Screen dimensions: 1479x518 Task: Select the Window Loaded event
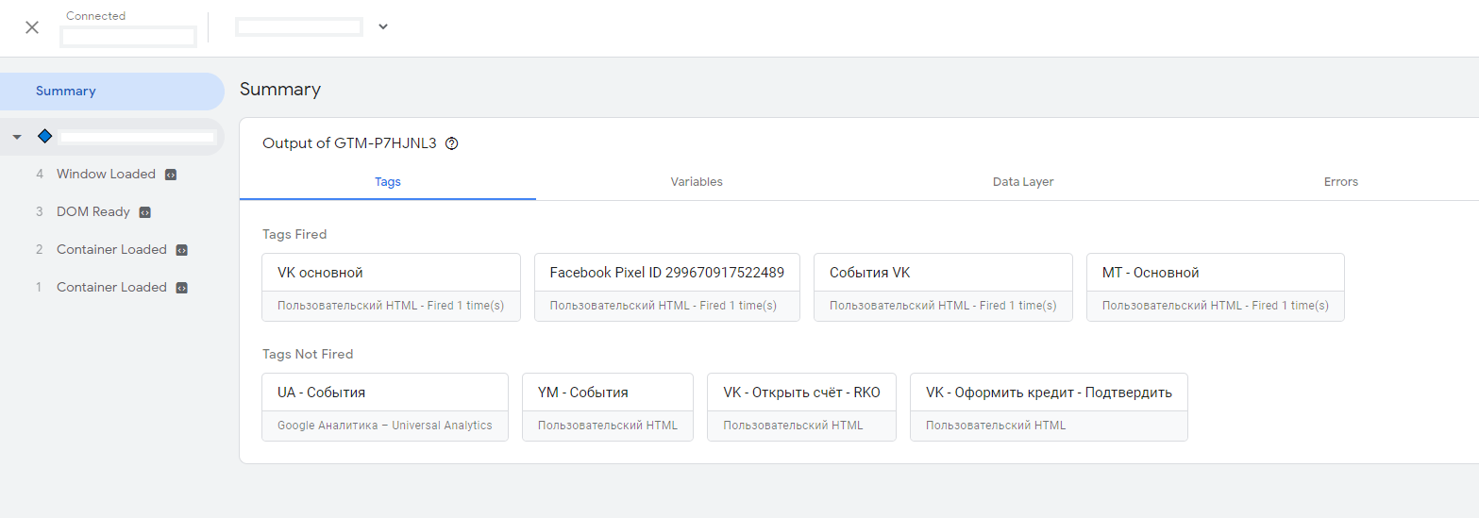tap(106, 175)
